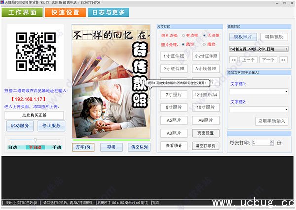The image size is (296, 210).
Task: Open the 日志与更多 tab
Action: point(108,12)
